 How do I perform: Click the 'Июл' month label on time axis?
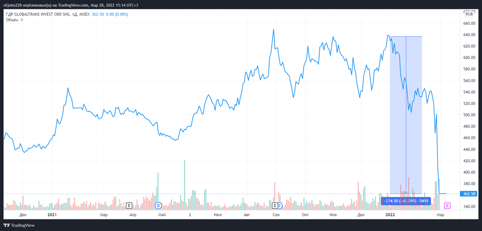coord(218,215)
